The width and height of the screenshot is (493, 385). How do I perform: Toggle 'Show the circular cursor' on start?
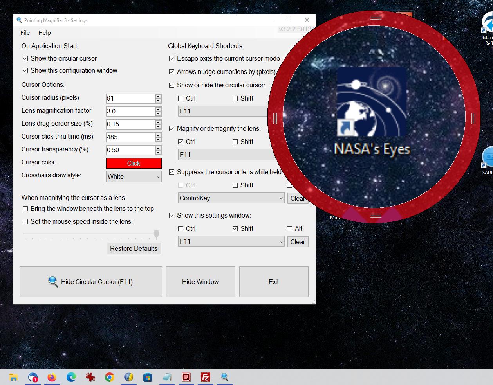point(25,58)
